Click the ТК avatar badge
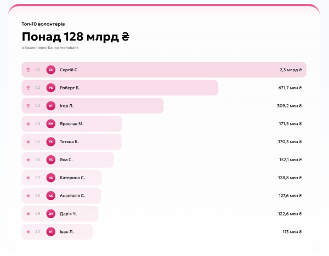The image size is (329, 256). [51, 141]
